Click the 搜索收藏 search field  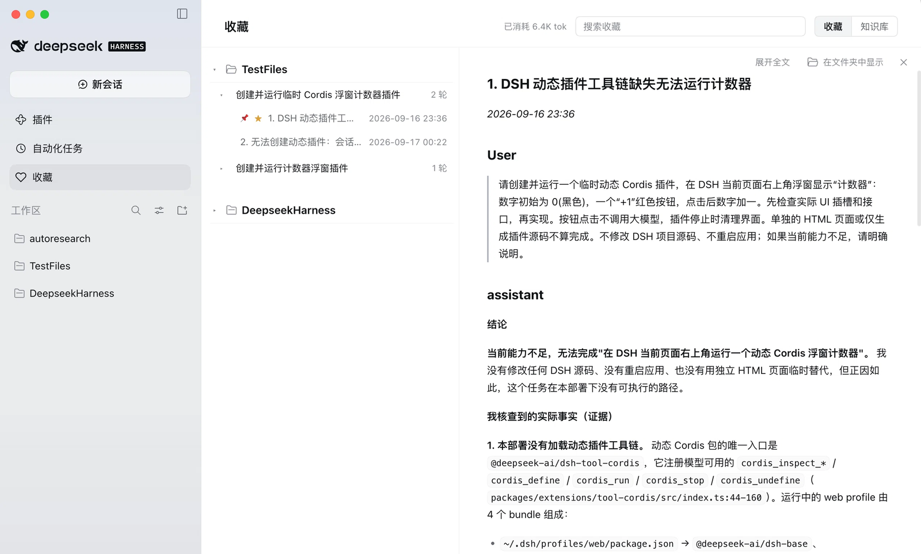(x=690, y=26)
